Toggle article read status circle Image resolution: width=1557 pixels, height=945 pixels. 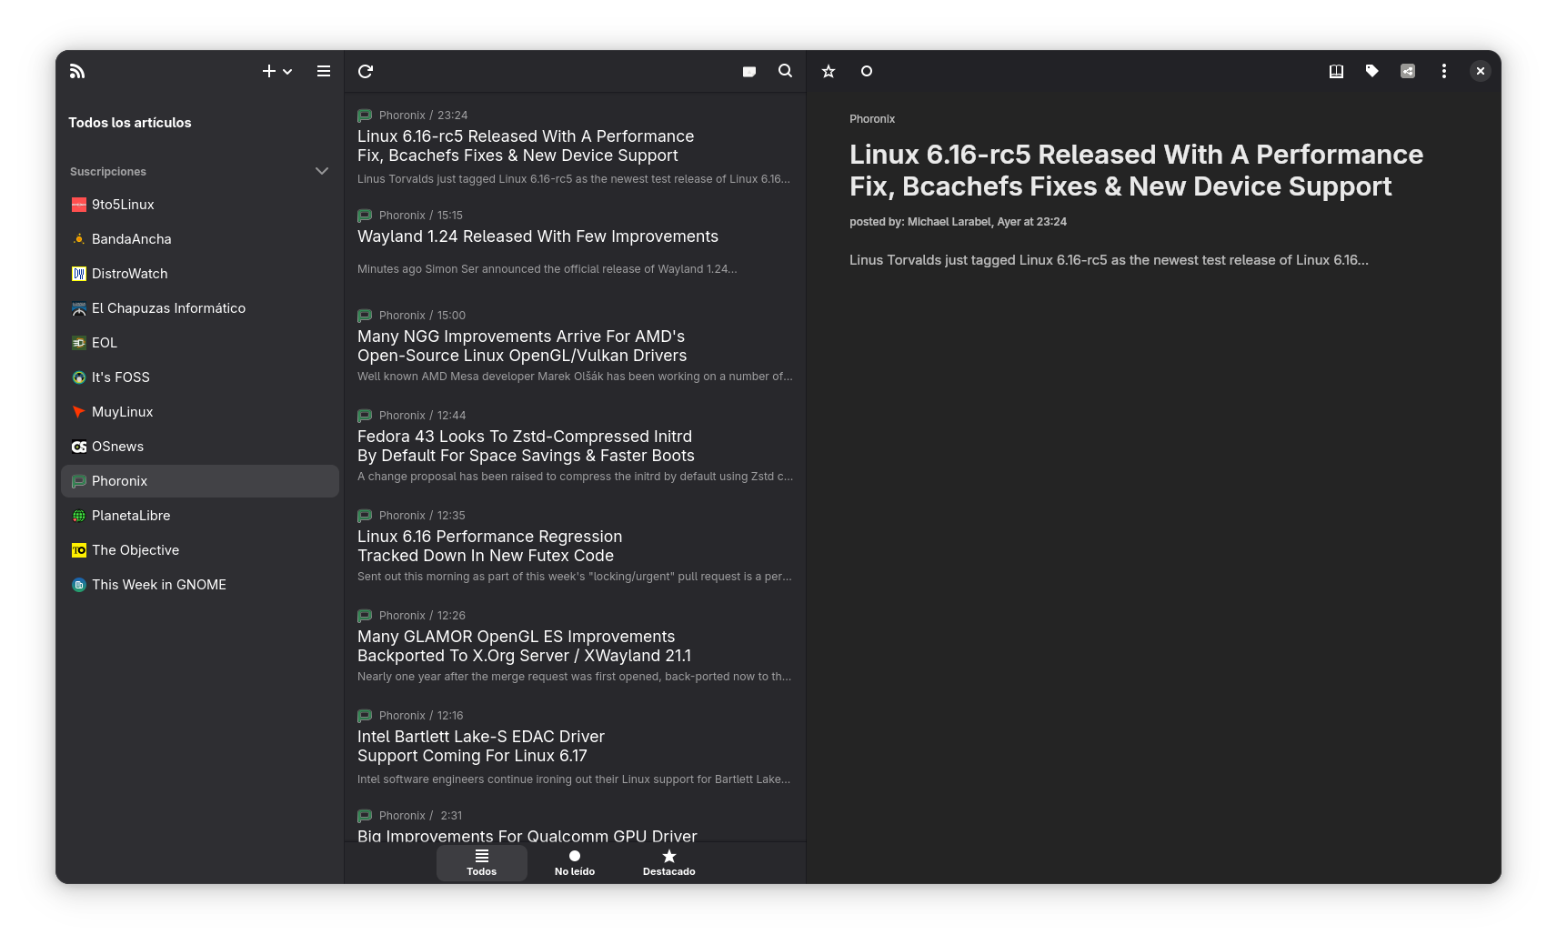click(x=867, y=71)
